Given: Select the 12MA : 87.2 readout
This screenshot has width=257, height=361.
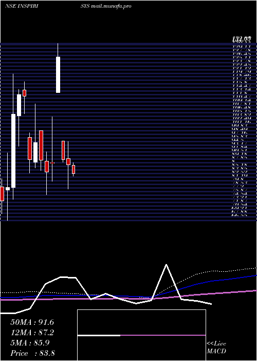Looking at the screenshot, I should pyautogui.click(x=32, y=333).
